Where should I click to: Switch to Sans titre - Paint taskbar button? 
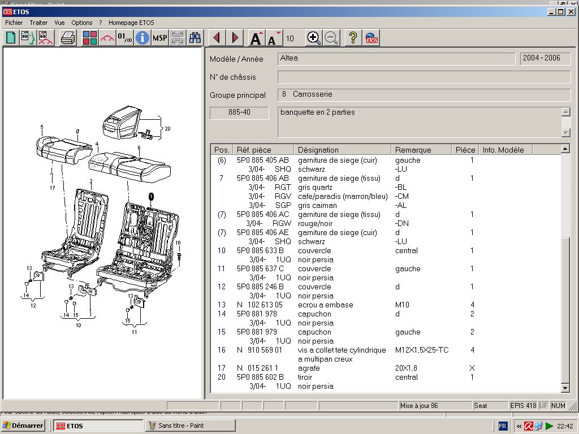[190, 426]
